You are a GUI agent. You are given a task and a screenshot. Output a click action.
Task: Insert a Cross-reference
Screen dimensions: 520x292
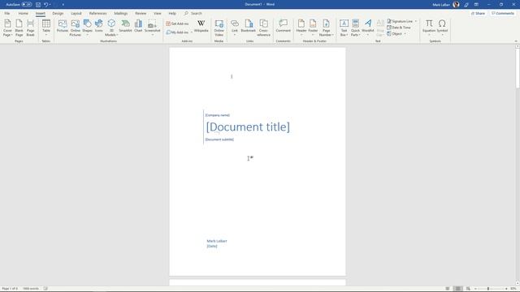tap(263, 28)
